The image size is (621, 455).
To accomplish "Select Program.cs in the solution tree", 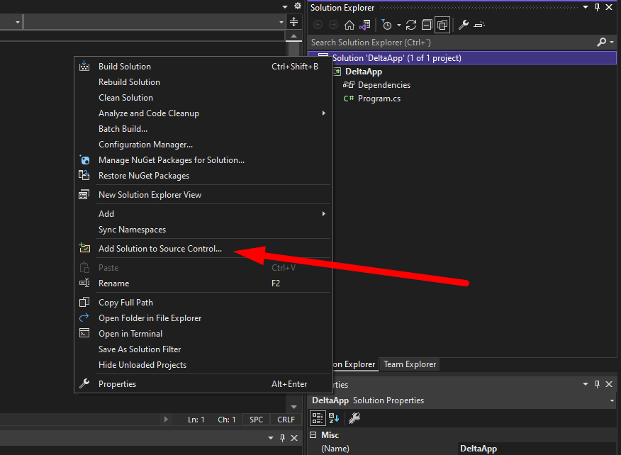I will [379, 99].
